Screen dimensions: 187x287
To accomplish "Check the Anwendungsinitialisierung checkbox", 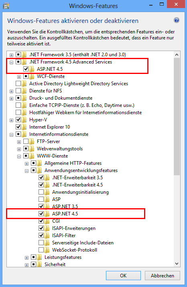I will coord(41,192).
